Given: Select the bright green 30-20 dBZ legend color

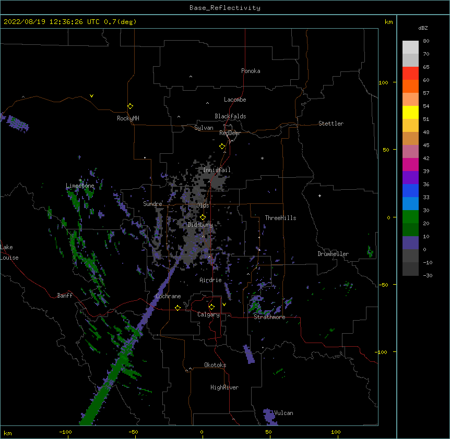Looking at the screenshot, I should coord(410,217).
